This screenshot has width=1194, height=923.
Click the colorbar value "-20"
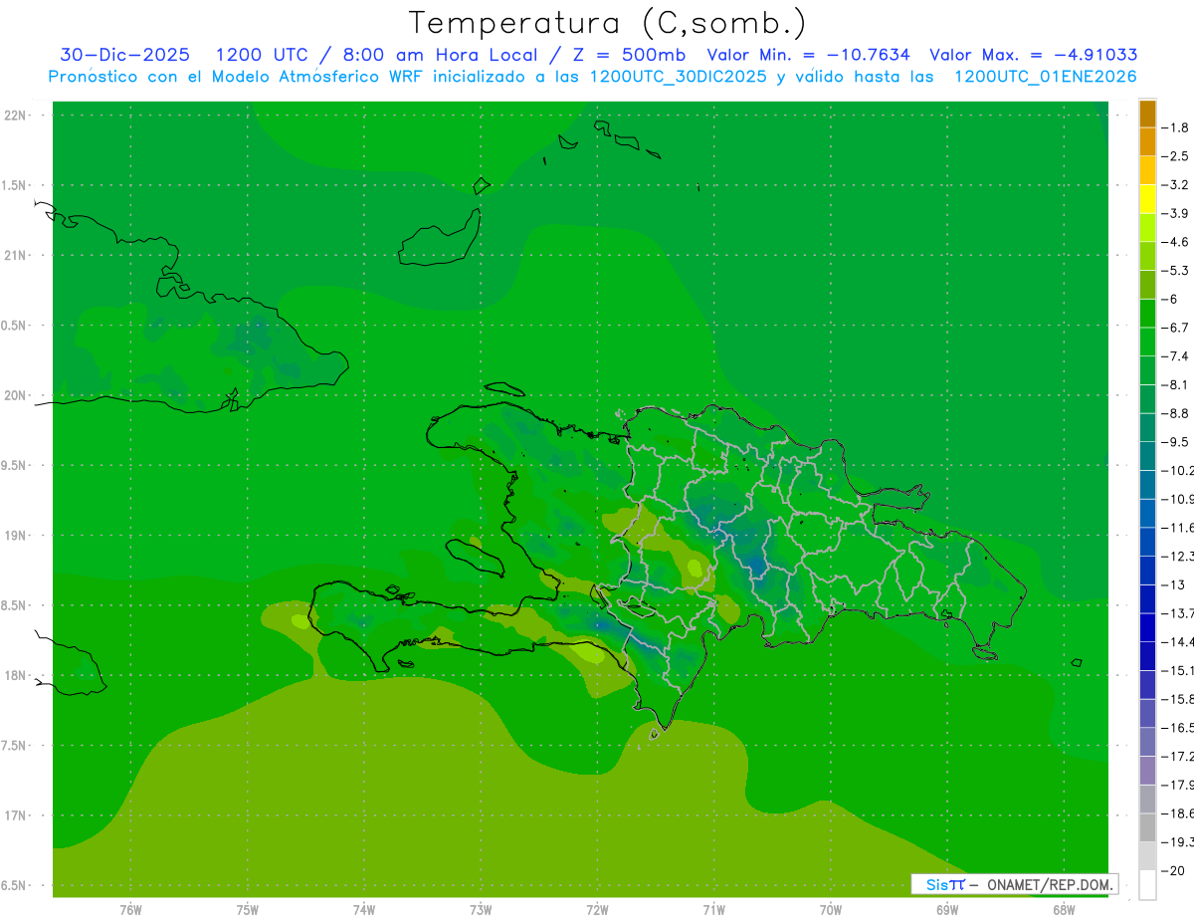[1173, 870]
